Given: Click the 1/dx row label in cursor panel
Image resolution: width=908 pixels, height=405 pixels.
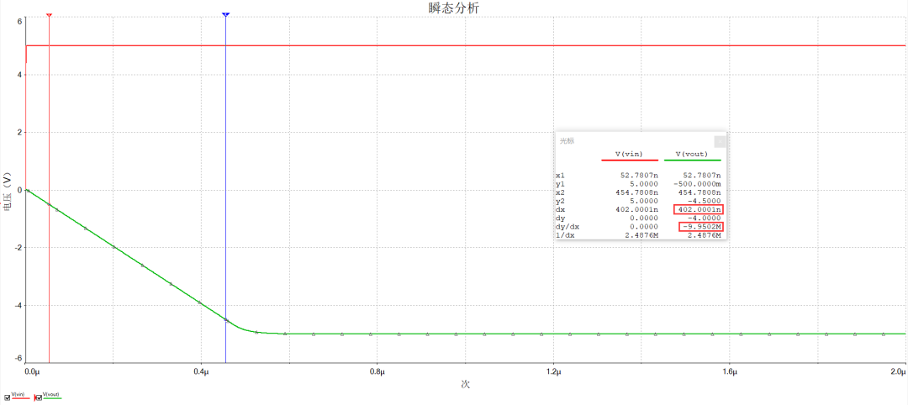Looking at the screenshot, I should [x=565, y=236].
